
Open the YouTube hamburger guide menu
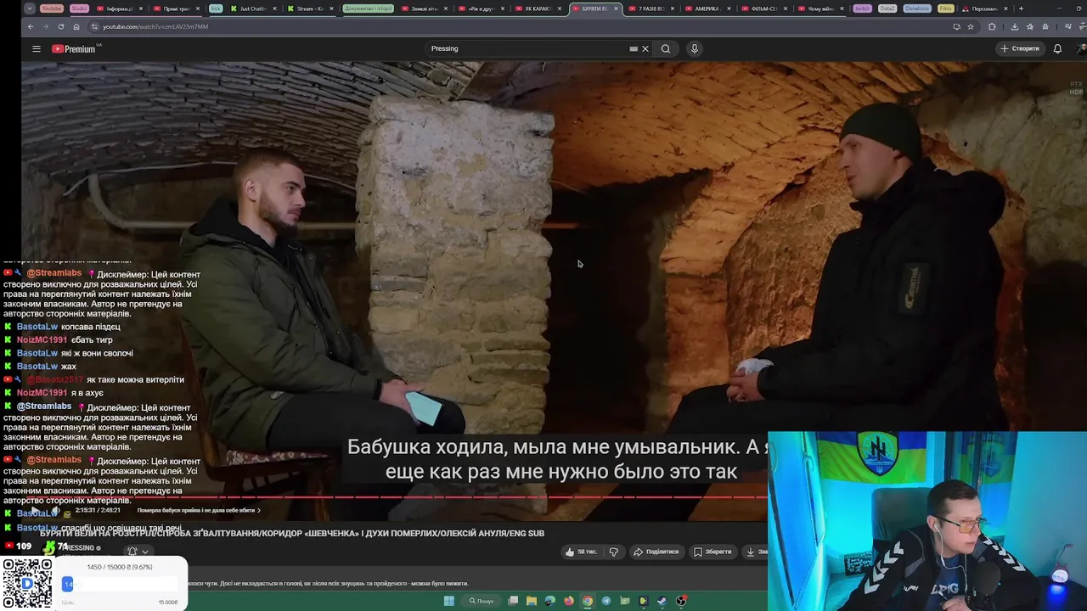37,48
